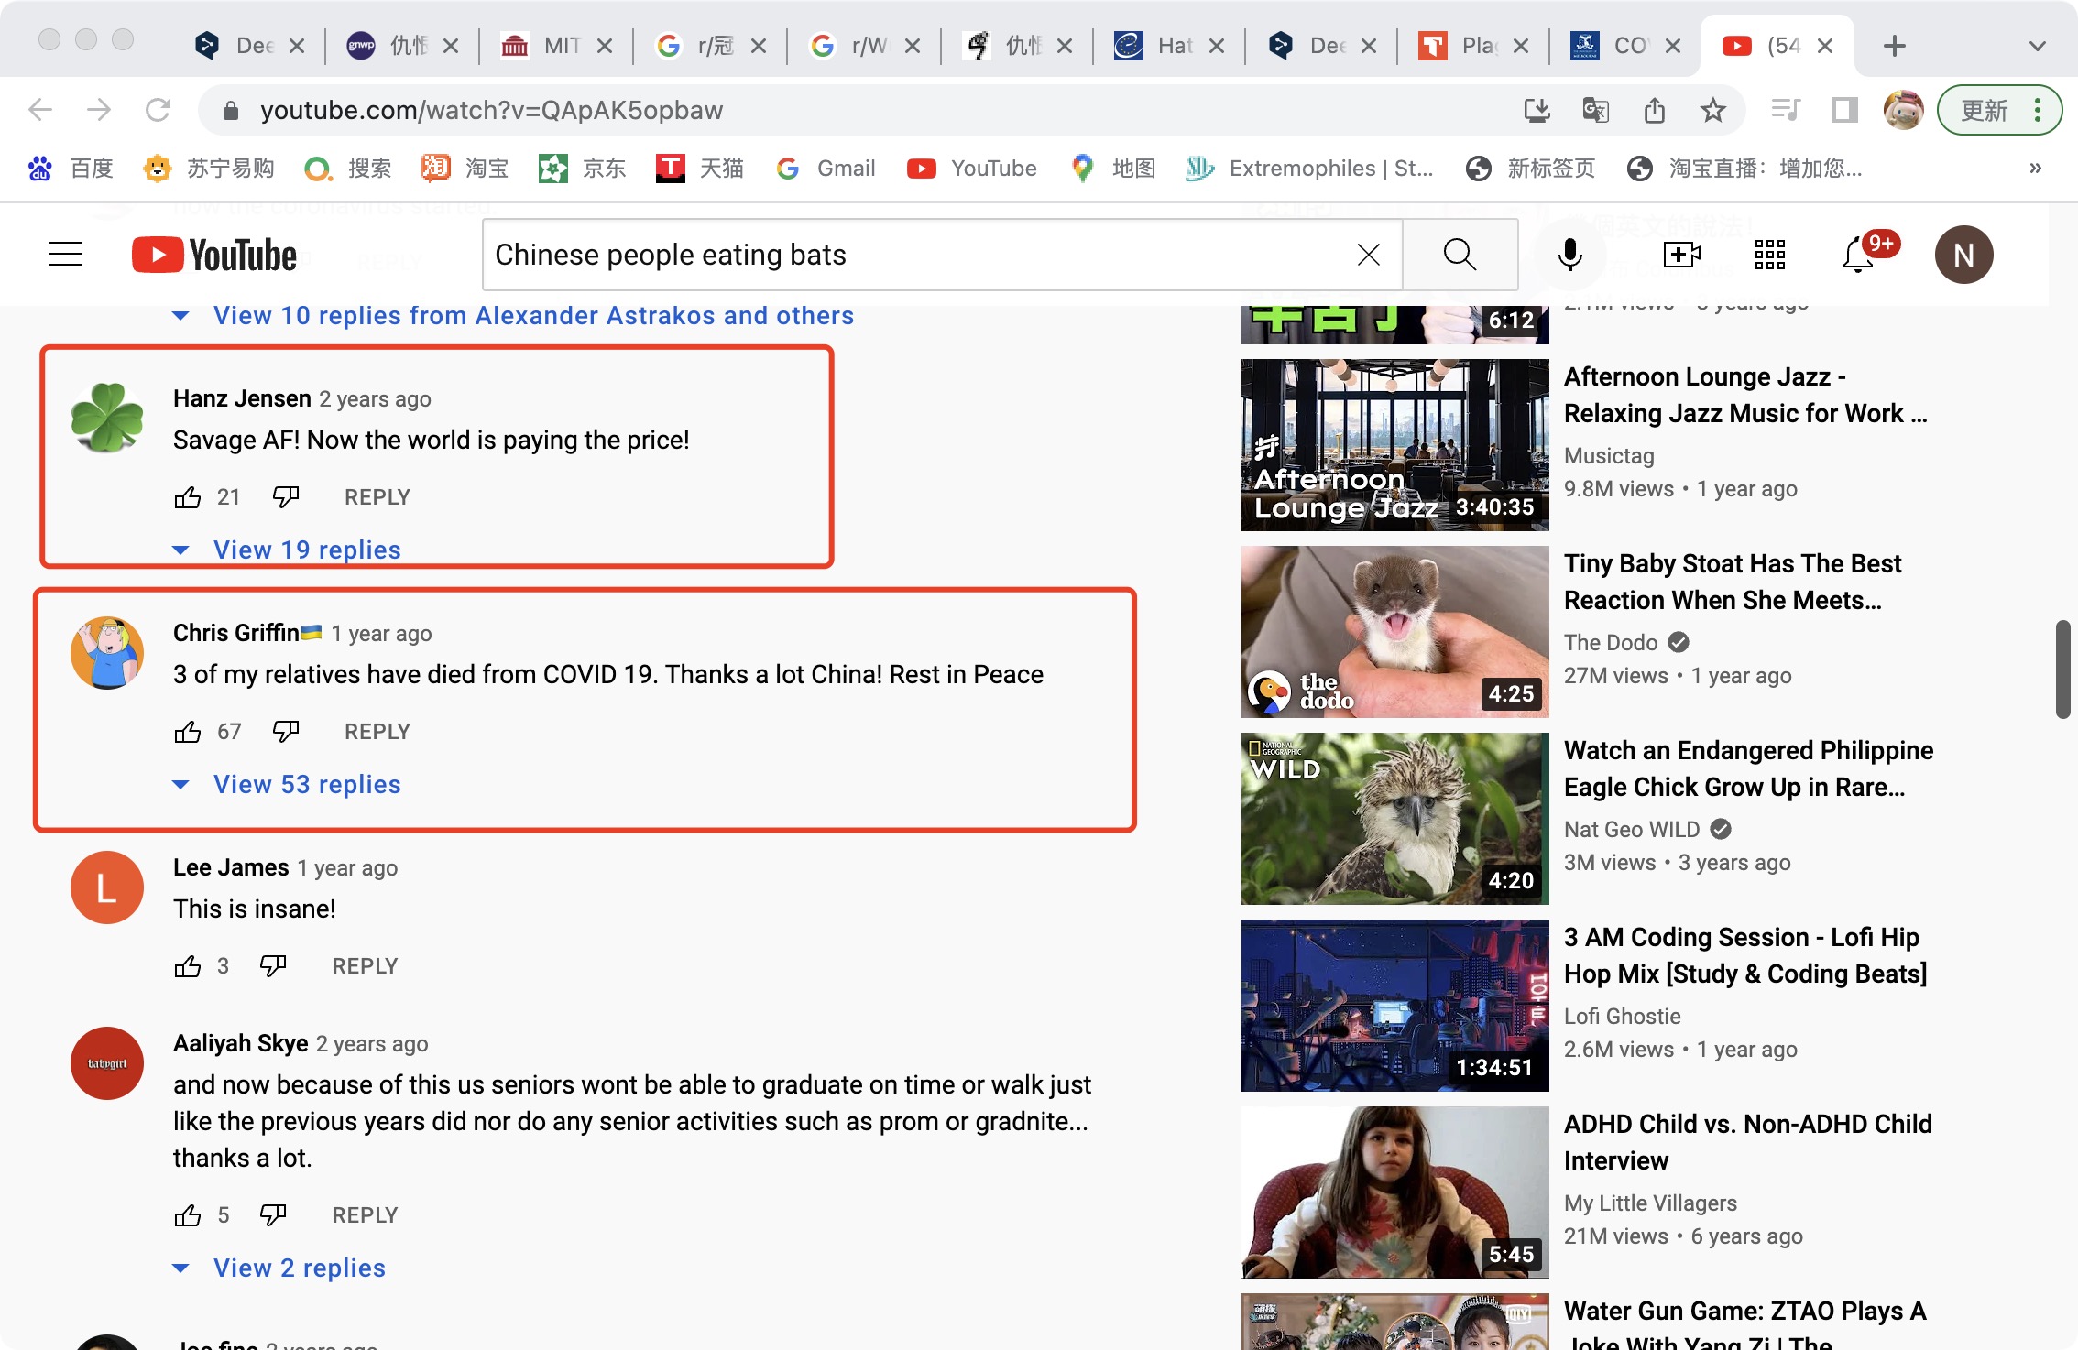Viewport: 2078px width, 1350px height.
Task: Open Afternoon Lounge Jazz video thumbnail
Action: pos(1394,445)
